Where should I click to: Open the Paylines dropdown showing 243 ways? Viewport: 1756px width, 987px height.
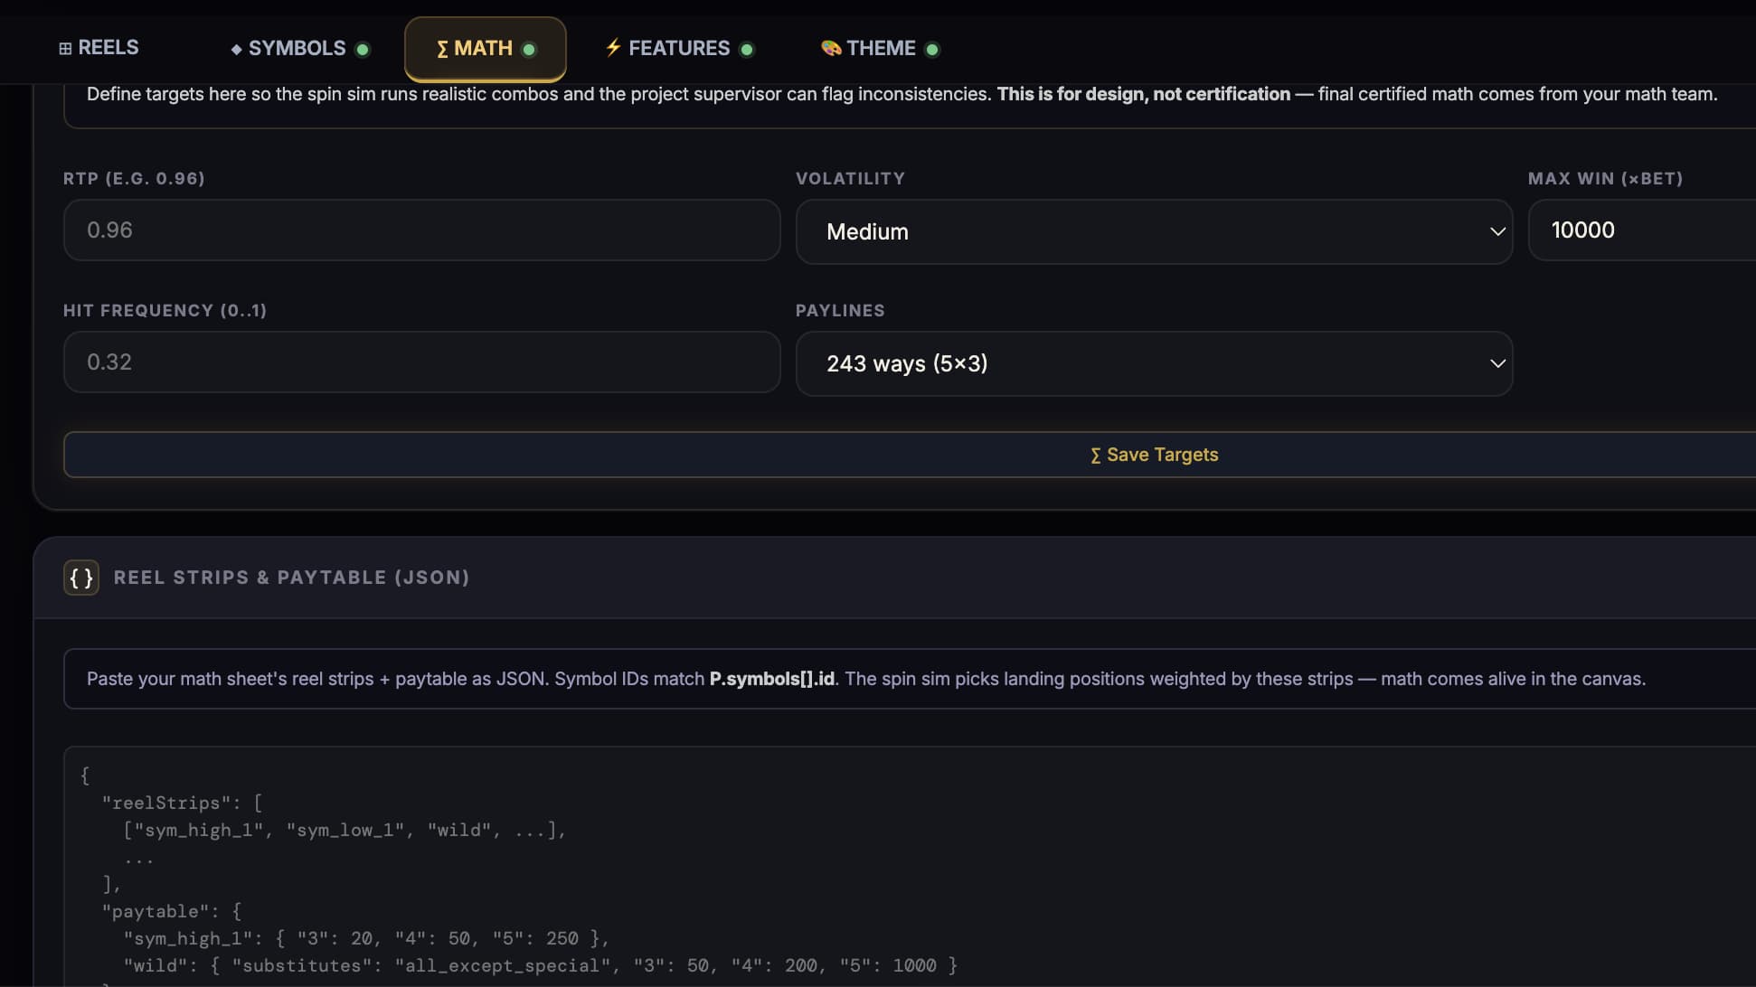click(1154, 363)
